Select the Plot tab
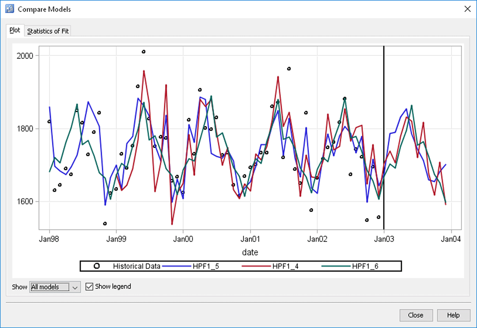Image resolution: width=477 pixels, height=328 pixels. point(15,30)
